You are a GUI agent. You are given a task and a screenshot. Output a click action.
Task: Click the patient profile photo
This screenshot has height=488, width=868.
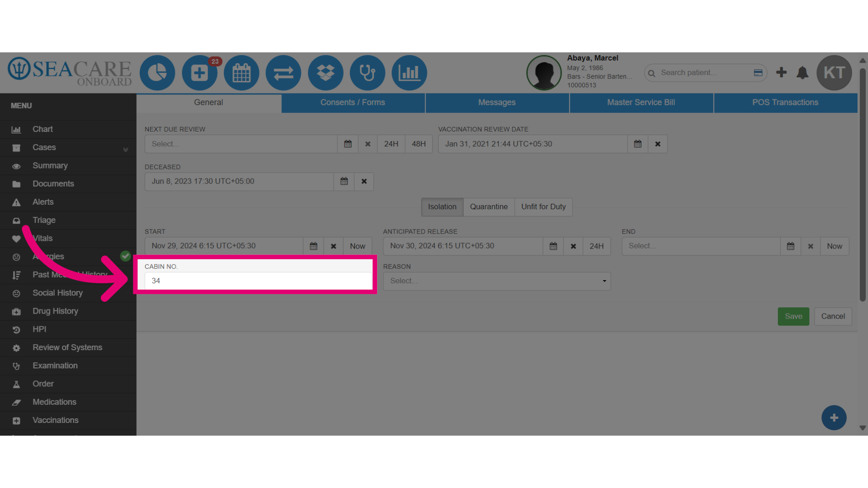[544, 73]
